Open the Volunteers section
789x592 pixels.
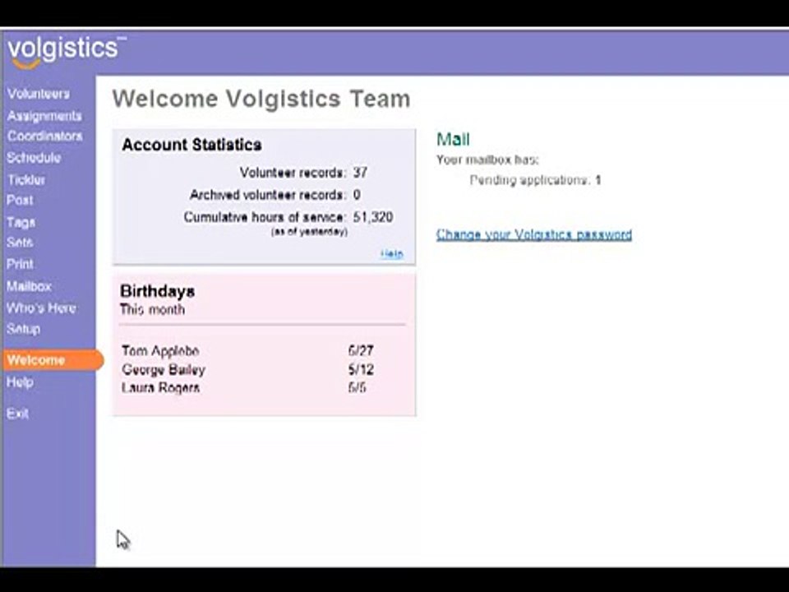tap(39, 94)
